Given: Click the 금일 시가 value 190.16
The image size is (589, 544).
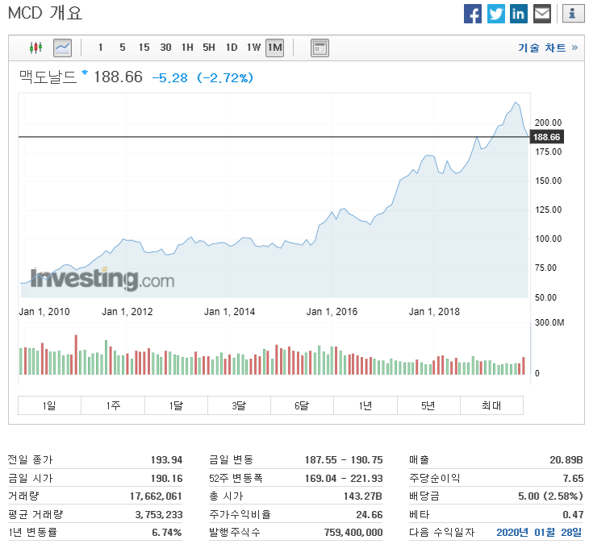Looking at the screenshot, I should pyautogui.click(x=166, y=478).
